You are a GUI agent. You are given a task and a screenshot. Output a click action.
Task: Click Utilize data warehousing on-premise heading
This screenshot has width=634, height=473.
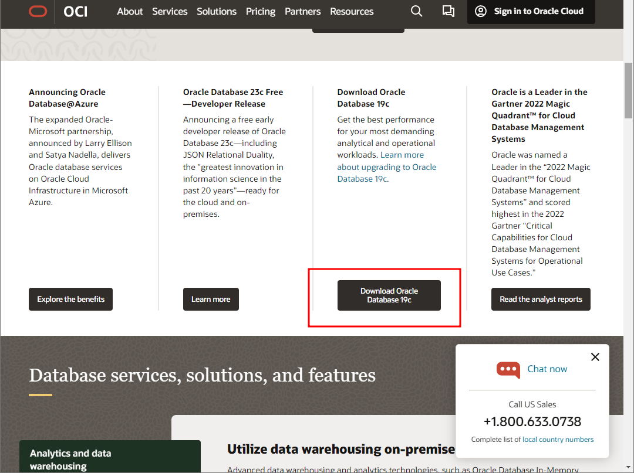341,449
